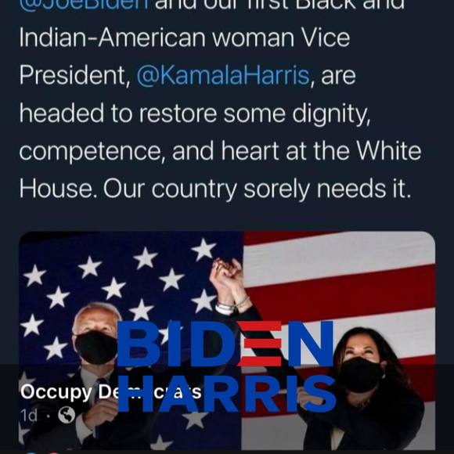Open the @KamalaHarris mention link

pyautogui.click(x=223, y=76)
